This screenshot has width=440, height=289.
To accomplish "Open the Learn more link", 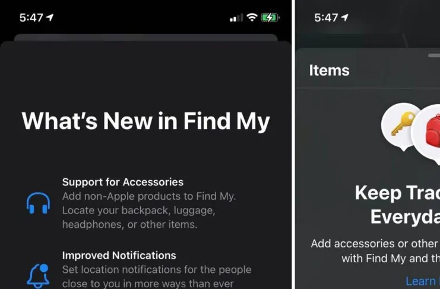I will coord(423,281).
